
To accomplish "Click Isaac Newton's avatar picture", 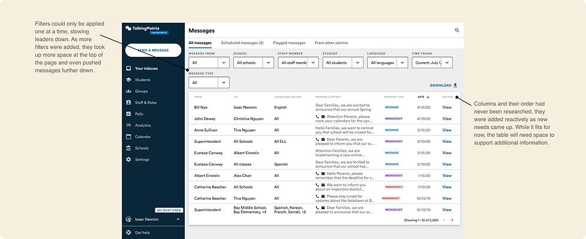I will point(129,219).
